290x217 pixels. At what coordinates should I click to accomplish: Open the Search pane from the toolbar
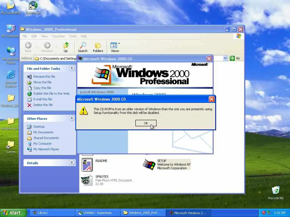82,47
